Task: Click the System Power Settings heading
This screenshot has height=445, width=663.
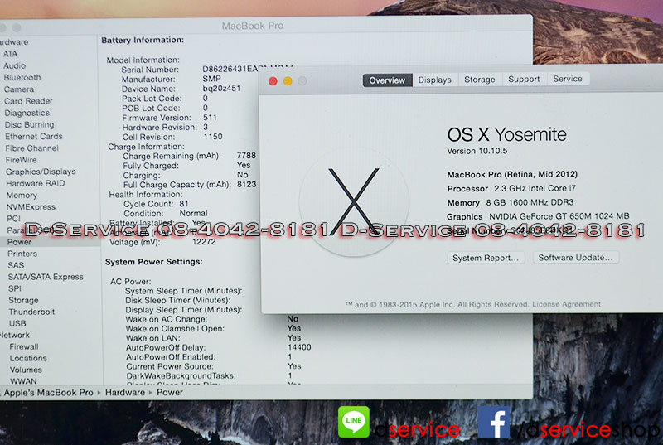Action: [x=154, y=262]
